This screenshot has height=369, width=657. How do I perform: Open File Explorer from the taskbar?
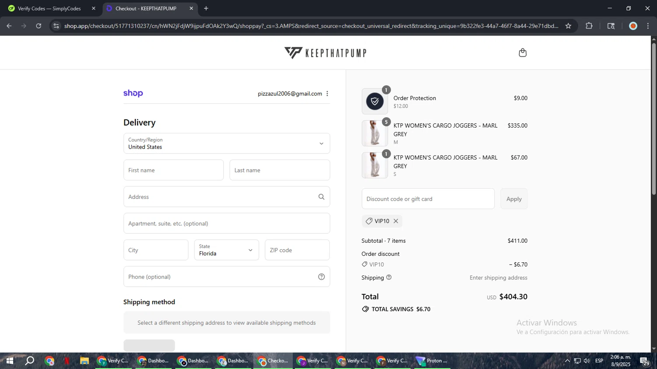point(85,361)
